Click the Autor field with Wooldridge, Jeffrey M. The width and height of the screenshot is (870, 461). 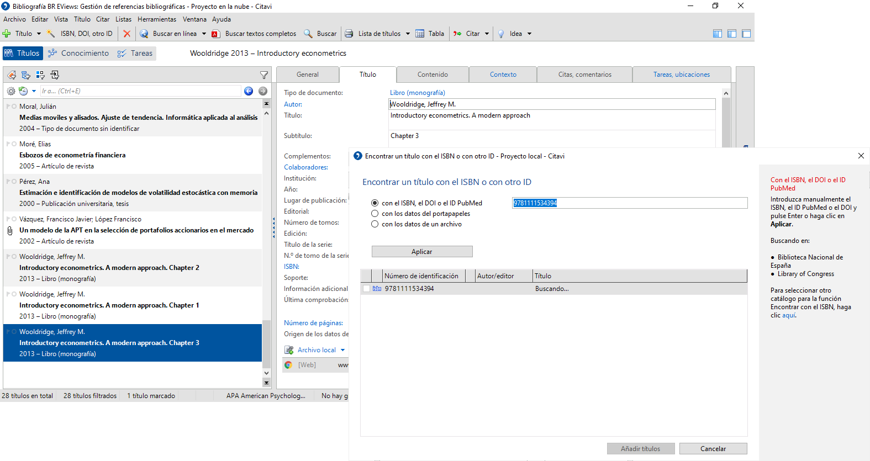pos(552,104)
